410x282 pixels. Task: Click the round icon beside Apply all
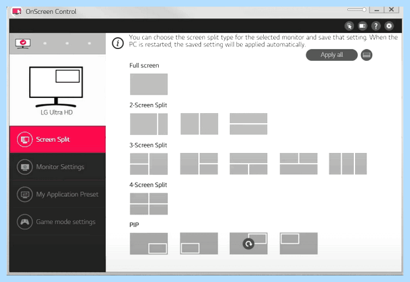click(x=366, y=55)
